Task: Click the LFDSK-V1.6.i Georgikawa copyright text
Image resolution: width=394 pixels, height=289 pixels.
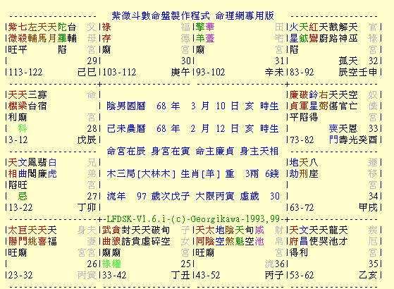Action: click(193, 219)
